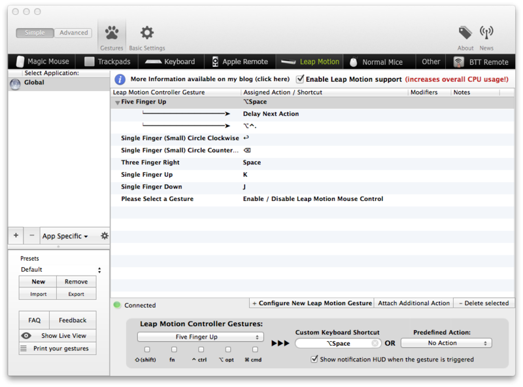
Task: Toggle the ctrl modifier checkbox
Action: pyautogui.click(x=201, y=349)
